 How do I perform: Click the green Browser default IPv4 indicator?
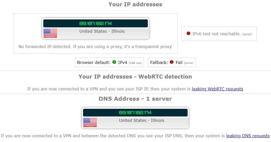[x=114, y=62]
